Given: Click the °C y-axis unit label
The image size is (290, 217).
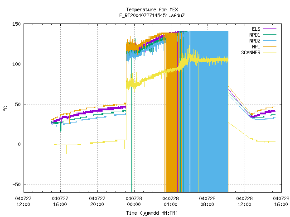Looking at the screenshot, I should pos(5,108).
